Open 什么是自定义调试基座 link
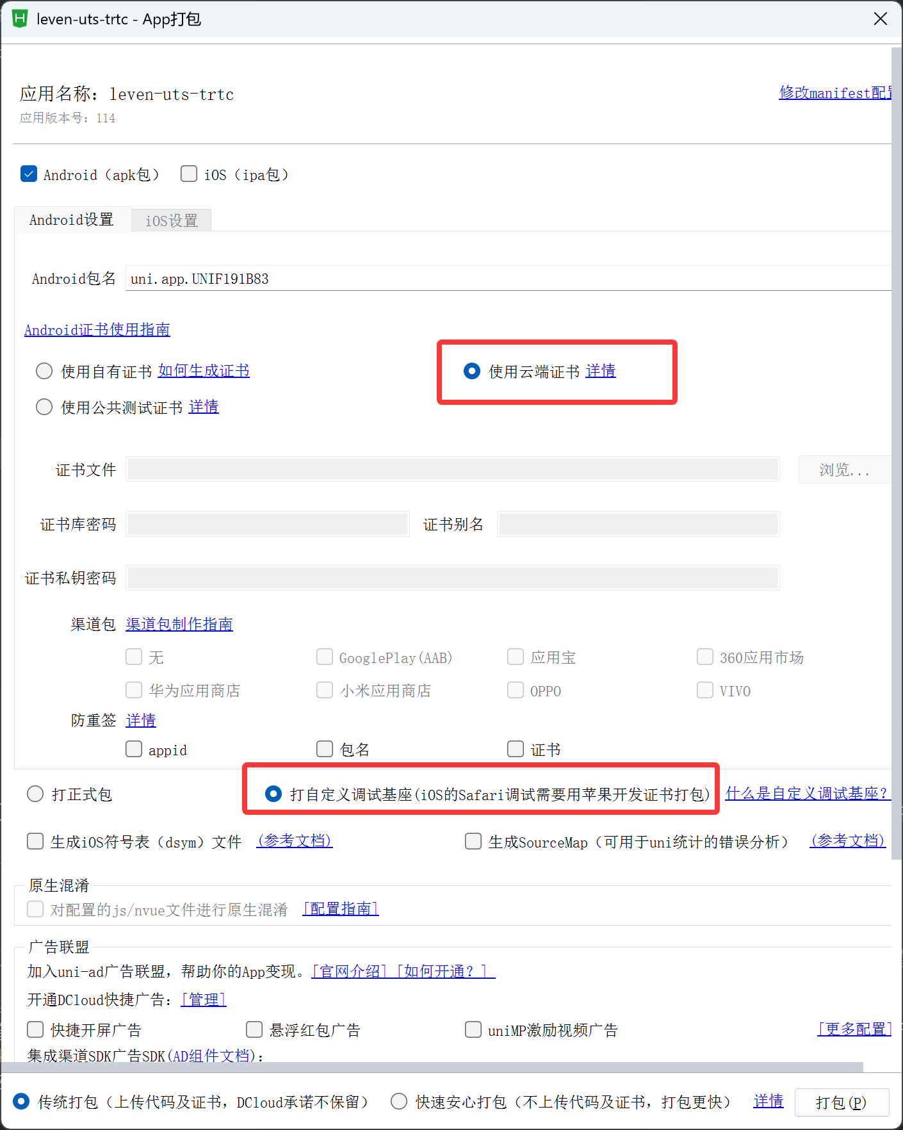This screenshot has height=1130, width=903. [x=807, y=794]
